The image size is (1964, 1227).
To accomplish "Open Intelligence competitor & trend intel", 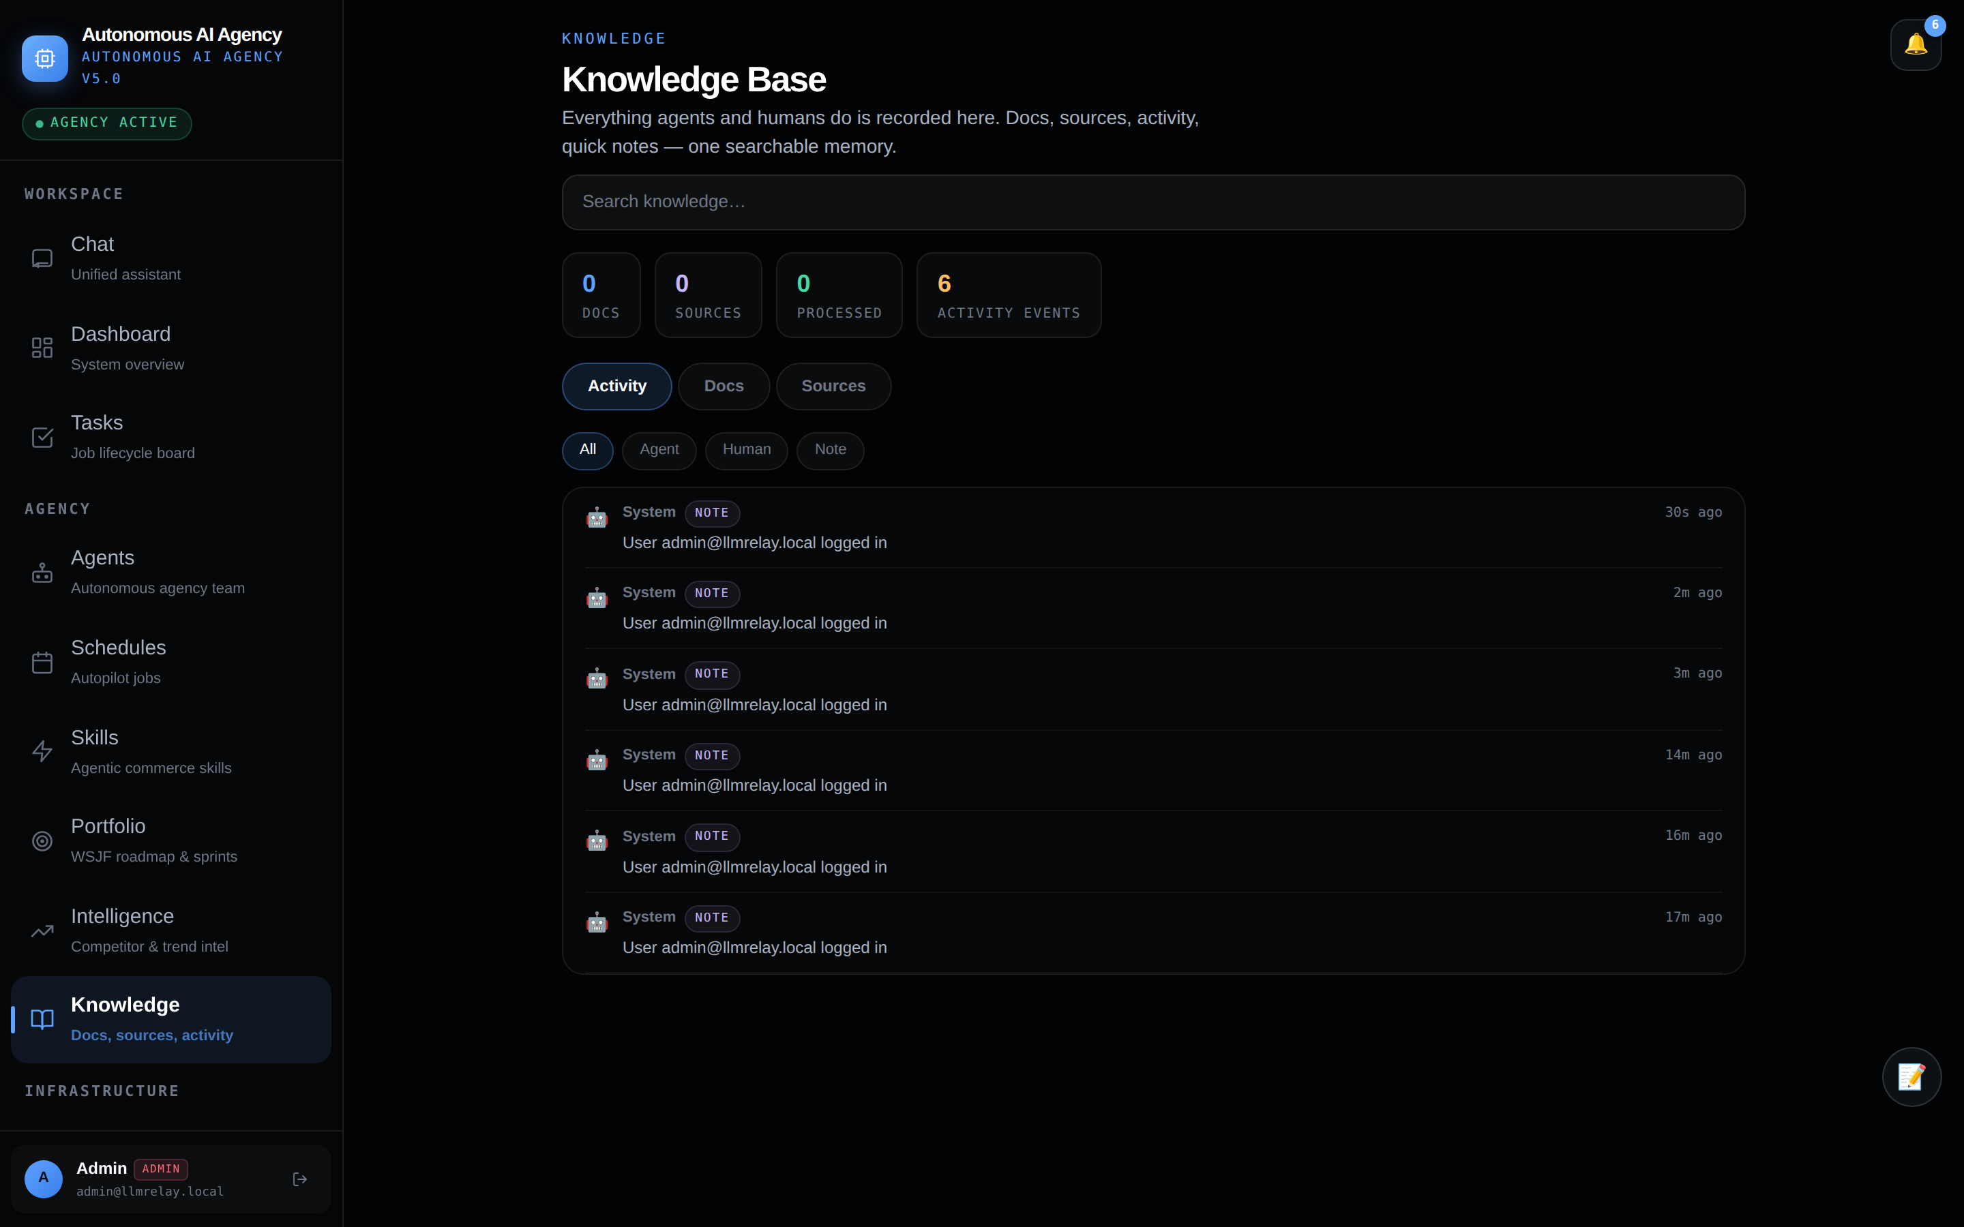I will pyautogui.click(x=171, y=930).
